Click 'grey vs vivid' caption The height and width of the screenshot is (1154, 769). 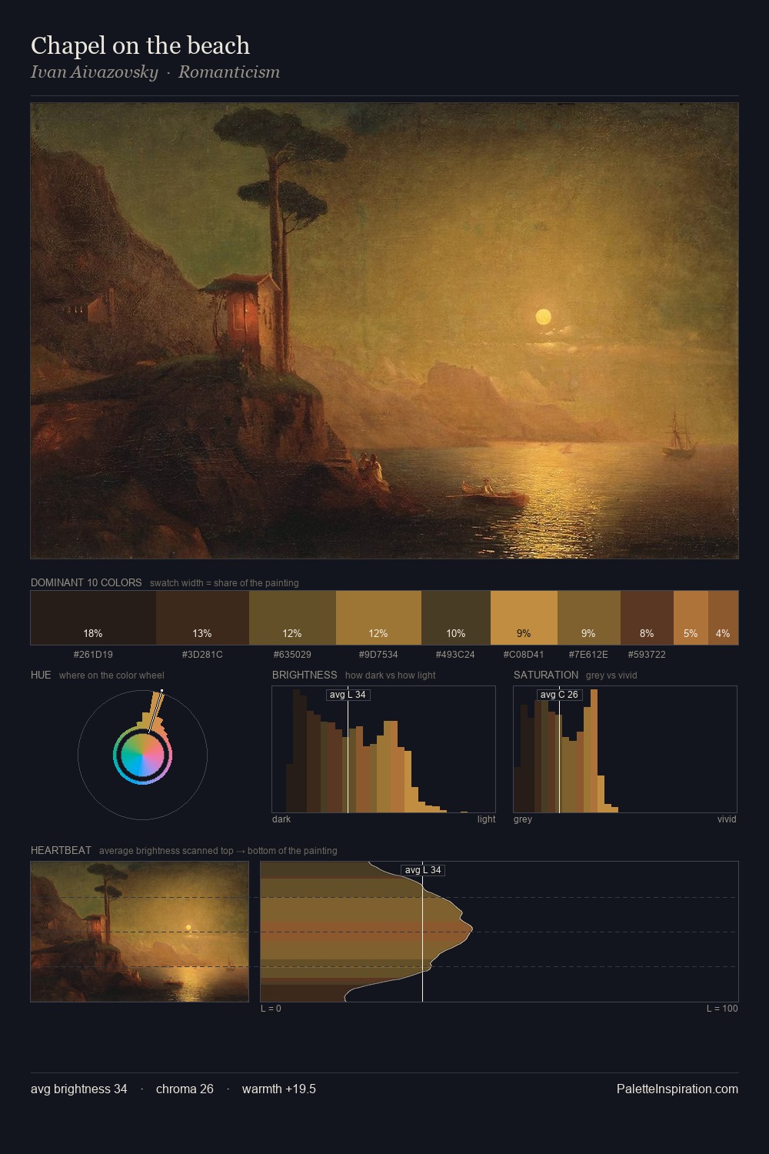click(x=611, y=675)
